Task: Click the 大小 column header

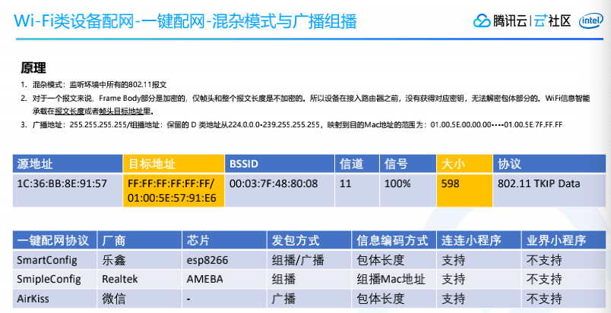Action: pyautogui.click(x=464, y=164)
